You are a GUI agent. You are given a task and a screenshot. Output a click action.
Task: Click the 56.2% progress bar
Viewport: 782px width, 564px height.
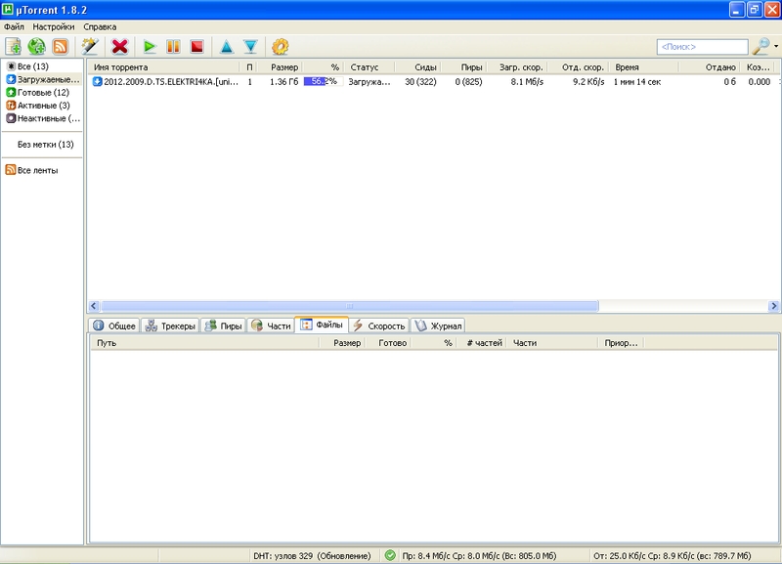click(x=324, y=81)
